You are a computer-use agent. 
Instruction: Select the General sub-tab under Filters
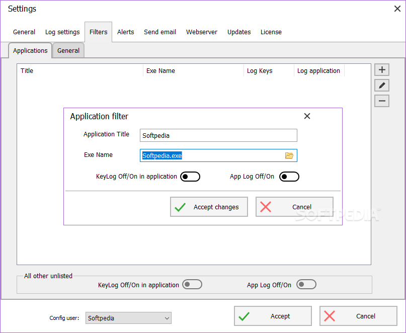click(68, 50)
